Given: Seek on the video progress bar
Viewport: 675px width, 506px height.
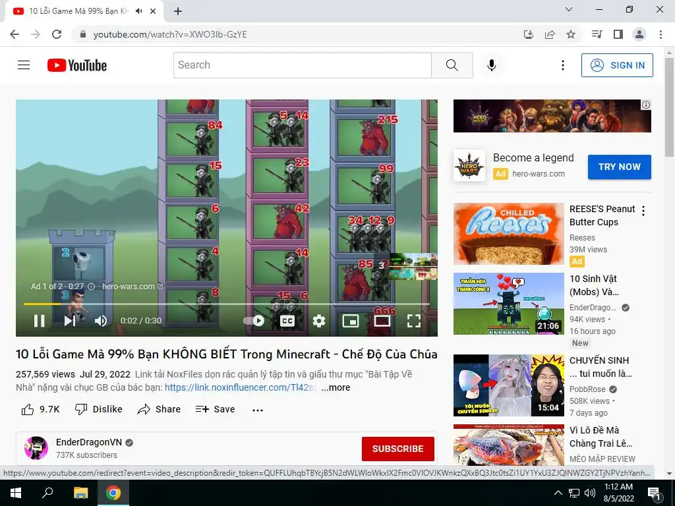Looking at the screenshot, I should [x=227, y=304].
